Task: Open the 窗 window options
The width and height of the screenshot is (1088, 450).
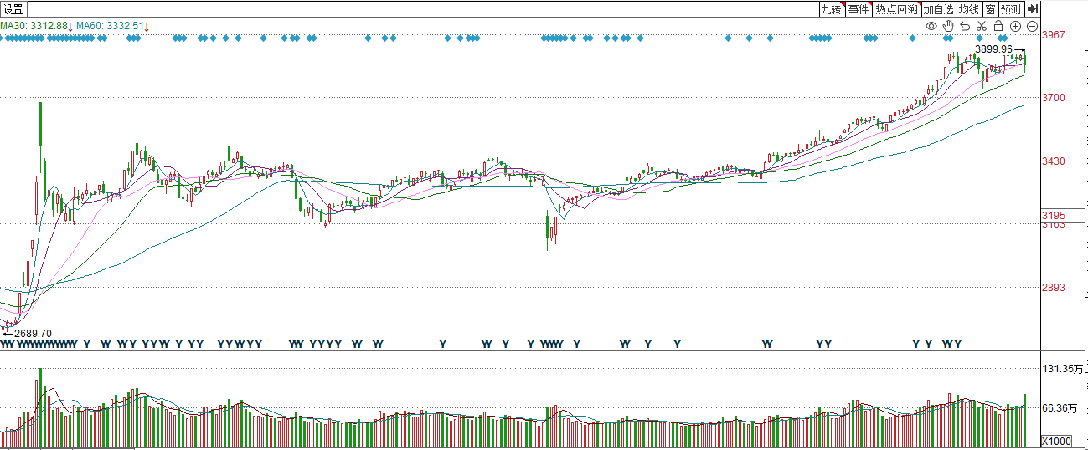Action: pyautogui.click(x=990, y=9)
